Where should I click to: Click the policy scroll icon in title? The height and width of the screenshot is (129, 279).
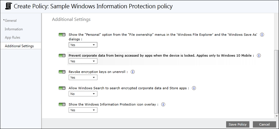point(9,6)
